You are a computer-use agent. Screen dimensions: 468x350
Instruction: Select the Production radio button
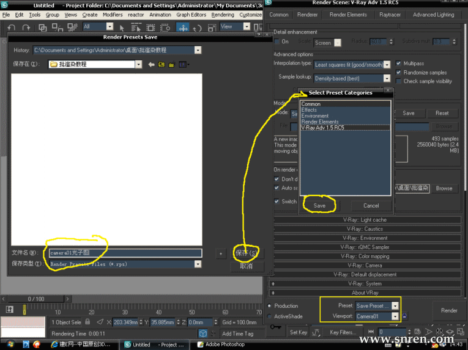[x=270, y=306]
